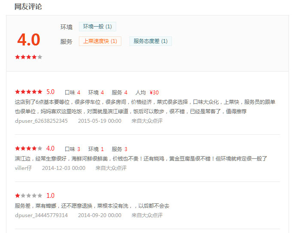Click 人均 ¥30 in the first review
Image resolution: width=295 pixels, height=233 pixels.
(147, 92)
